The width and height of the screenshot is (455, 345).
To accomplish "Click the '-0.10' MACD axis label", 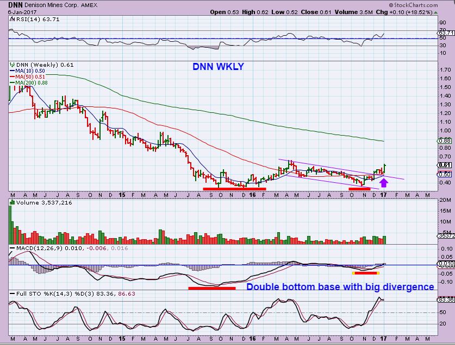I will (x=445, y=282).
